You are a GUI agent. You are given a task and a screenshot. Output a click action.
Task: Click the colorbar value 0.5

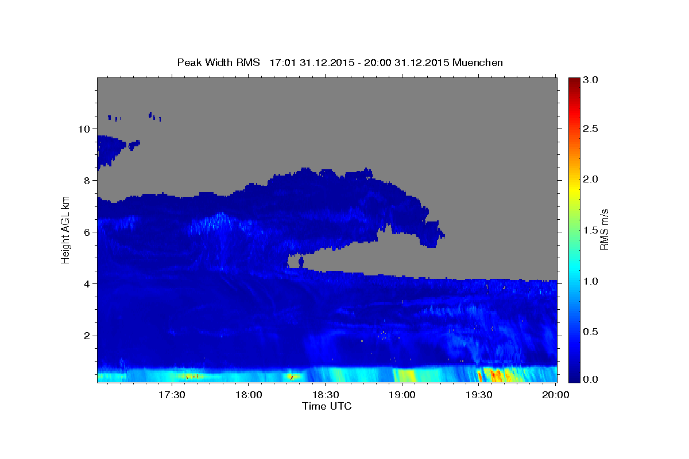591,332
